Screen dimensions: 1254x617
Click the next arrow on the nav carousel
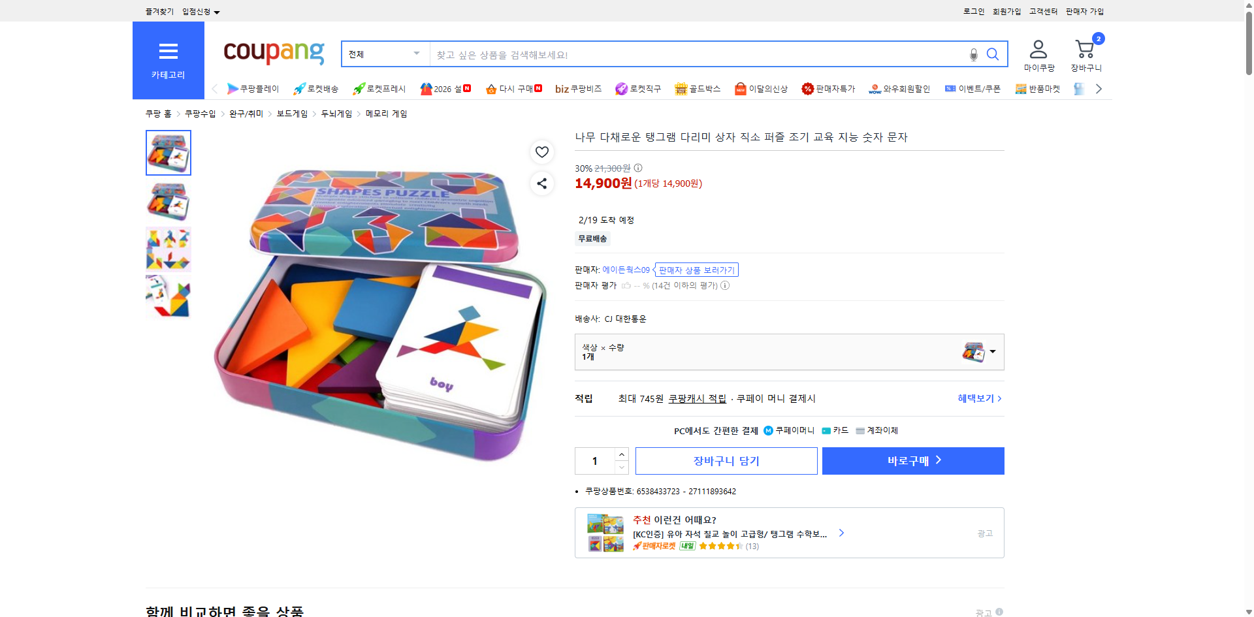coord(1099,88)
